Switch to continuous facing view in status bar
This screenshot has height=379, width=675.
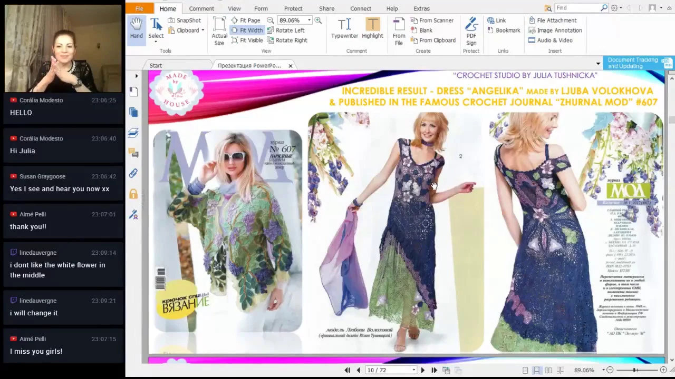(x=560, y=370)
